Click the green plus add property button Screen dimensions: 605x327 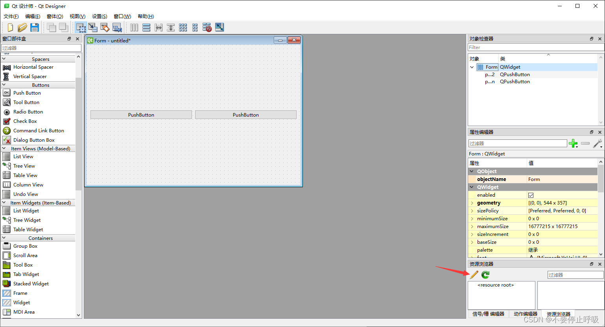coord(573,143)
